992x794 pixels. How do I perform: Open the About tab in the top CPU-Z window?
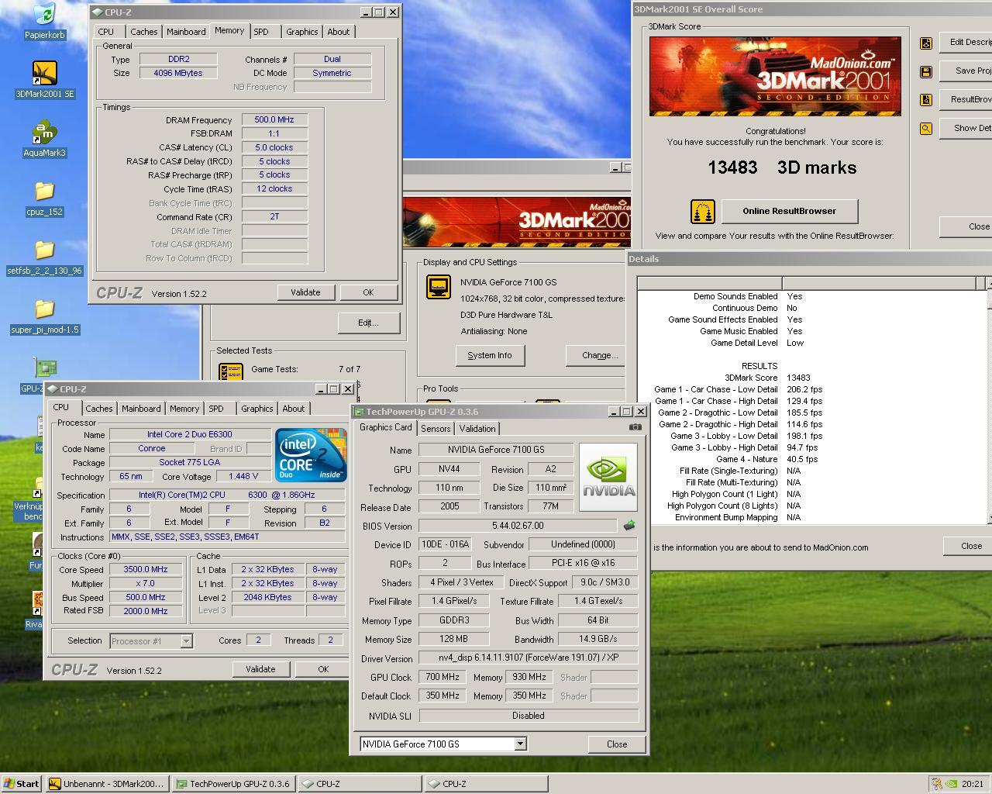(338, 32)
